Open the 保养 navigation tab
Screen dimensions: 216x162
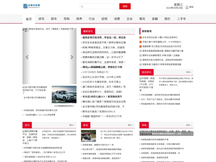[79, 19]
